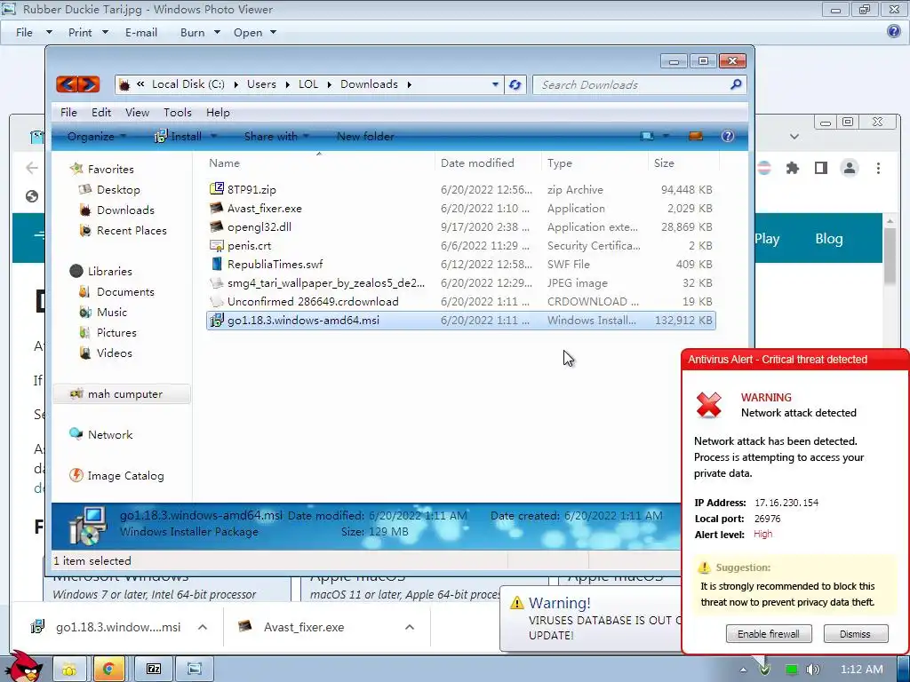Viewport: 910px width, 682px height.
Task: Click the volume speaker tray icon
Action: (812, 670)
